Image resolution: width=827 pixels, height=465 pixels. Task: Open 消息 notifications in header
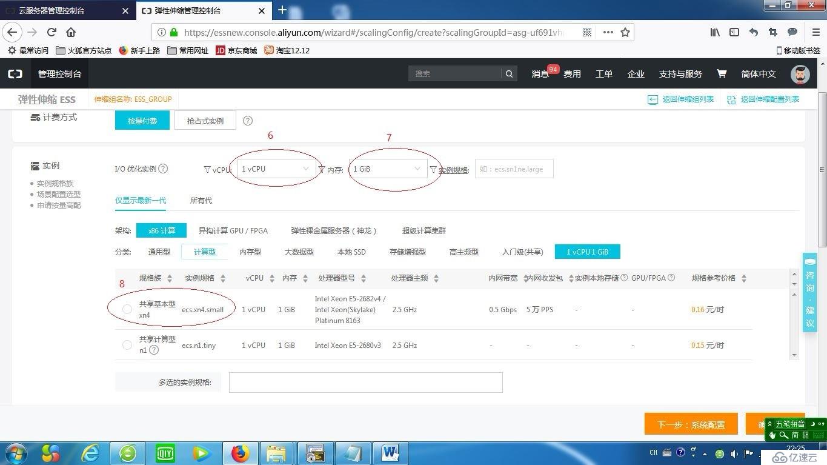click(x=540, y=74)
